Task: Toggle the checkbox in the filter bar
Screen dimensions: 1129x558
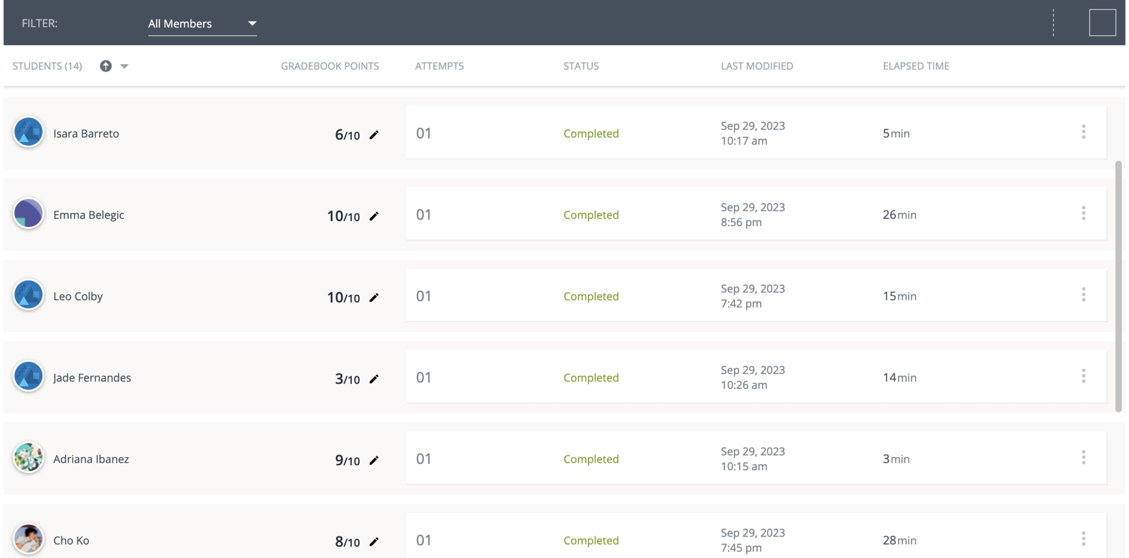Action: point(1102,23)
